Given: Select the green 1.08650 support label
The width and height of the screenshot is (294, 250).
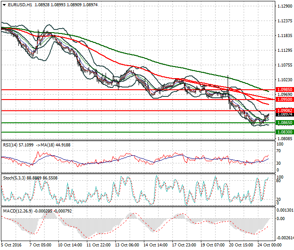Looking at the screenshot, I should (284, 122).
